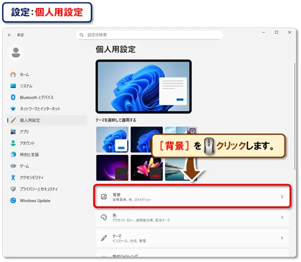
Task: Click the large desktop preview image
Action: (143, 86)
